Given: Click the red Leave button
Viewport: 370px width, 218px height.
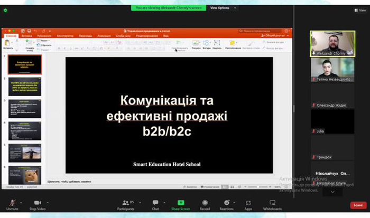Looking at the screenshot, I should (358, 205).
